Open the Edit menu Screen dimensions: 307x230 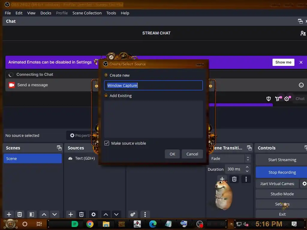[x=19, y=13]
